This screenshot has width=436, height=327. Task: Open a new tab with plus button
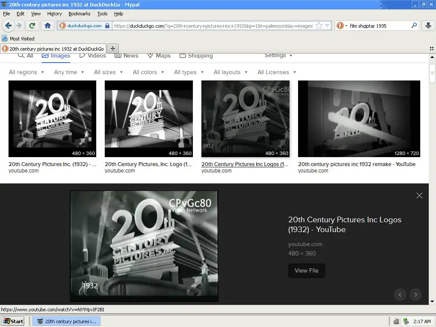click(x=112, y=49)
